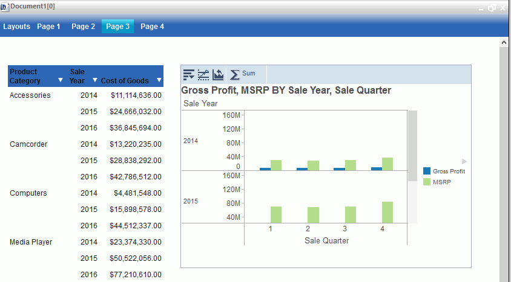Open the chart type picker icon
Viewport: 511px width, 282px height.
218,74
